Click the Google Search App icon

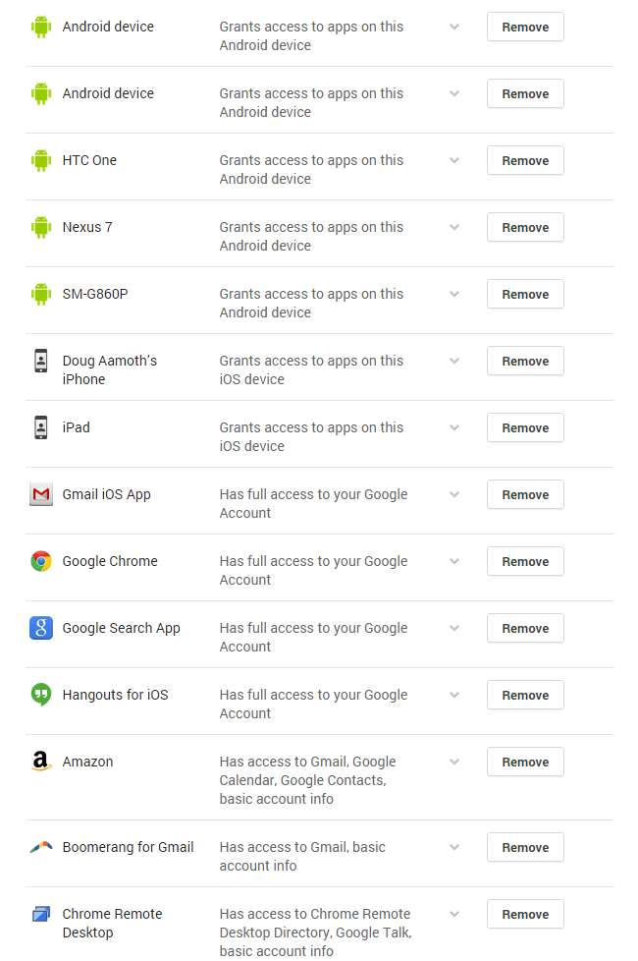point(40,628)
